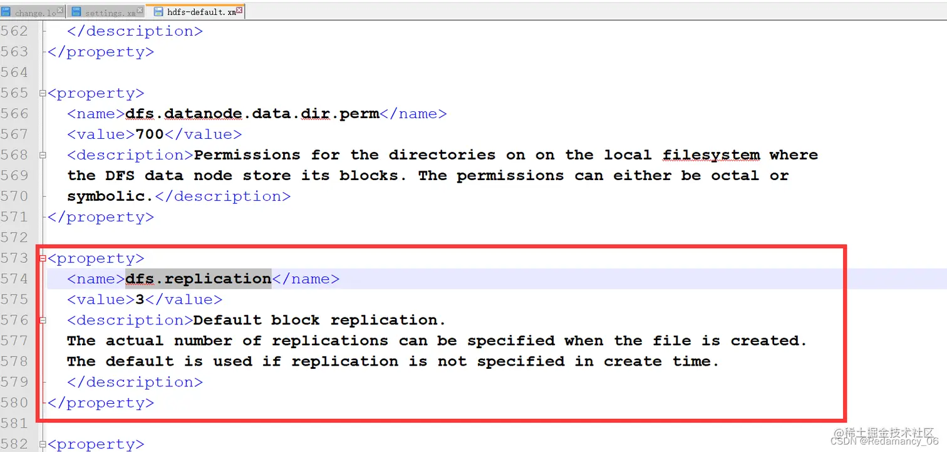Click dfs.datanode.data.dir.perm property name
The width and height of the screenshot is (947, 452).
[252, 114]
